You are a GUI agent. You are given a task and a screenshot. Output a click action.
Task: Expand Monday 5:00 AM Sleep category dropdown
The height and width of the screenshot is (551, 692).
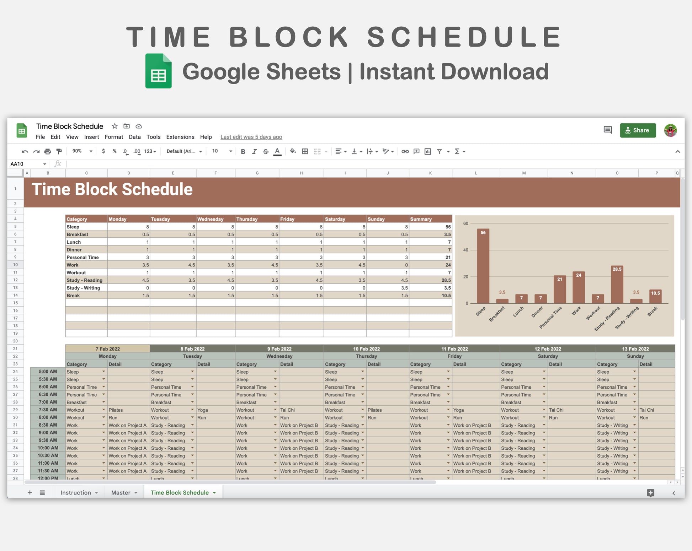104,372
